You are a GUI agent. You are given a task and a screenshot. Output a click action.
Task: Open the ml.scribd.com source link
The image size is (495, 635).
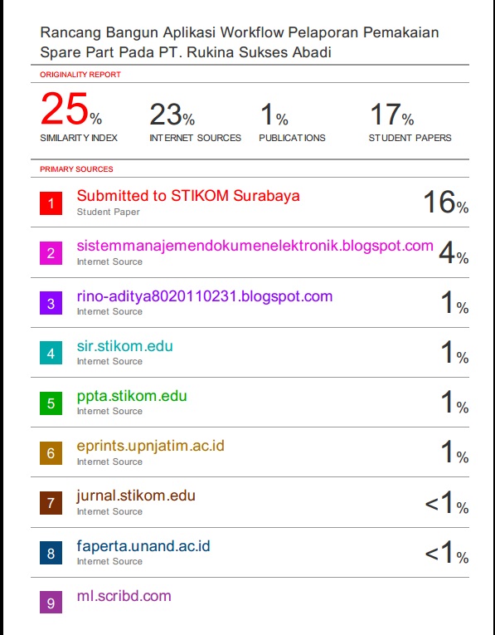[124, 596]
